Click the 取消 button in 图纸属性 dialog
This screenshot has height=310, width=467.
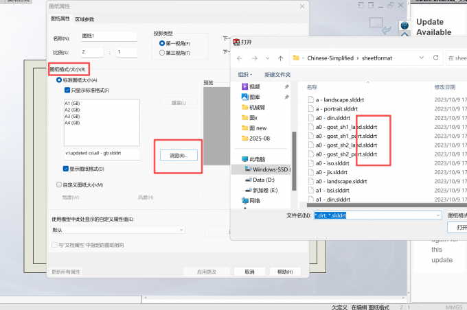(x=249, y=272)
